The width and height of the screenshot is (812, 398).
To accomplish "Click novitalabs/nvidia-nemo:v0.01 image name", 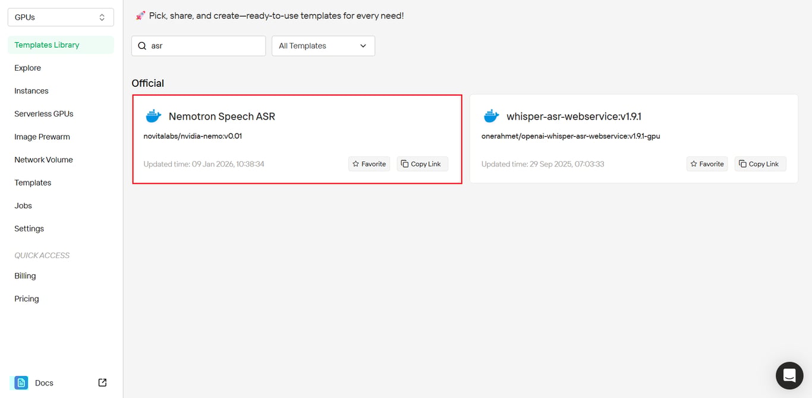I will point(193,136).
